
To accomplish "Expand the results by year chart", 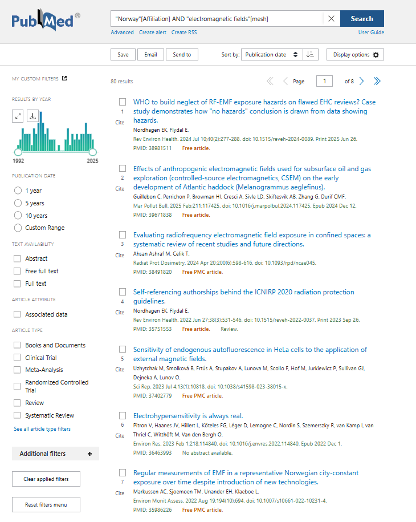I will (18, 116).
